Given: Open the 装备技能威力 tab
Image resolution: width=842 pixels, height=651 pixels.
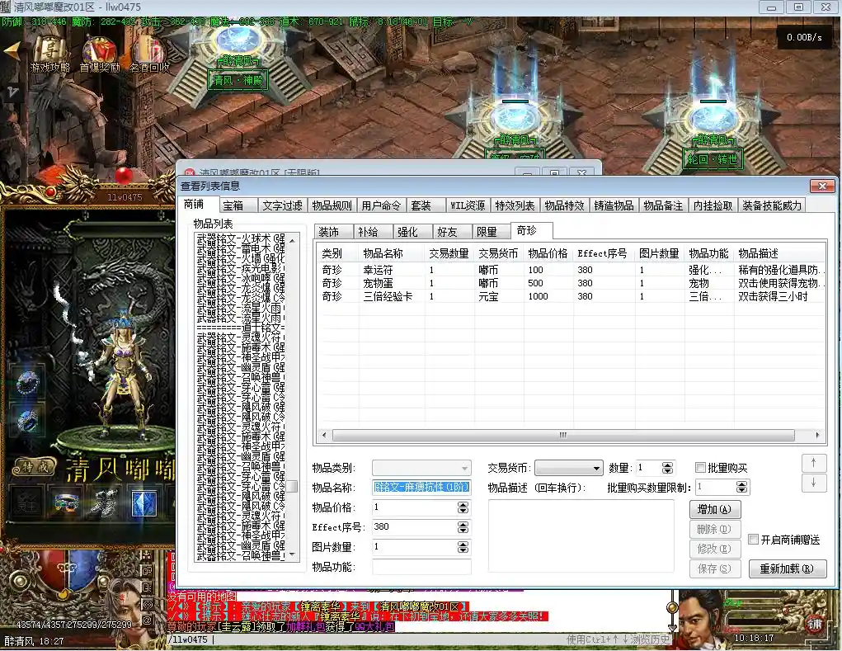Looking at the screenshot, I should coord(772,205).
